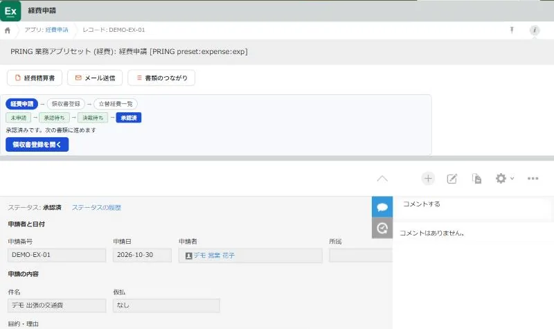Screen dimensions: 554x329
Task: Select the 経費申請 flow step pill
Action: point(21,104)
